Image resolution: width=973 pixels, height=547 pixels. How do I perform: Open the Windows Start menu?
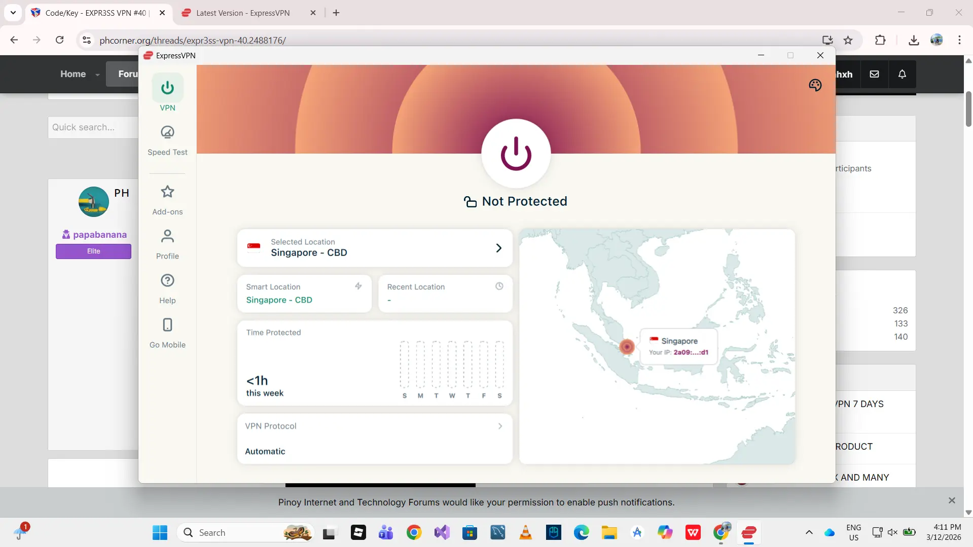pos(160,533)
